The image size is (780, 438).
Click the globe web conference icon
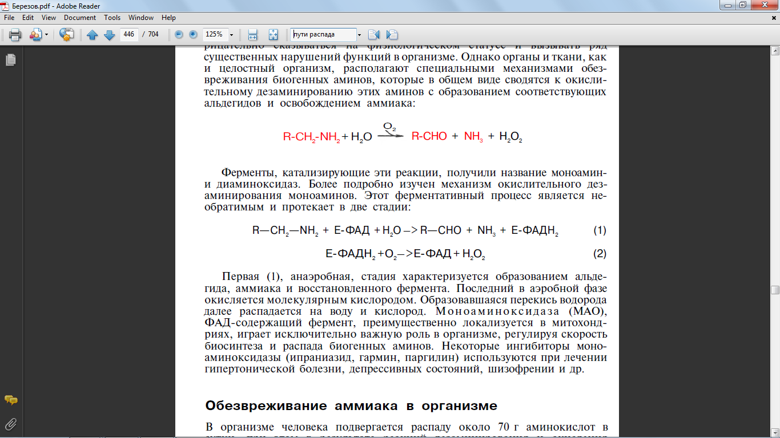click(67, 35)
